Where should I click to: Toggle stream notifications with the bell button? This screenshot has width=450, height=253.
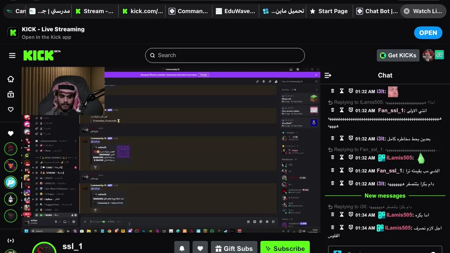coord(182,248)
